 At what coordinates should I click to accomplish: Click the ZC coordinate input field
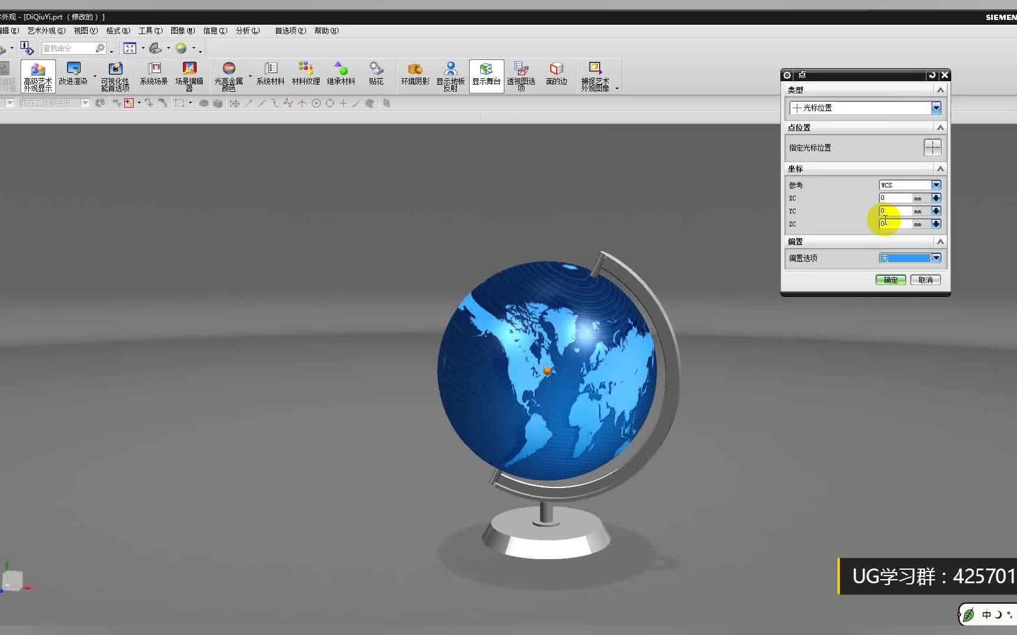(x=895, y=224)
